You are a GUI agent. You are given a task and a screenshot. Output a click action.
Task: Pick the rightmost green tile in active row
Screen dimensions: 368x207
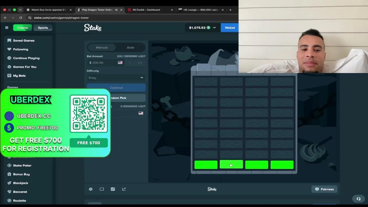[282, 165]
